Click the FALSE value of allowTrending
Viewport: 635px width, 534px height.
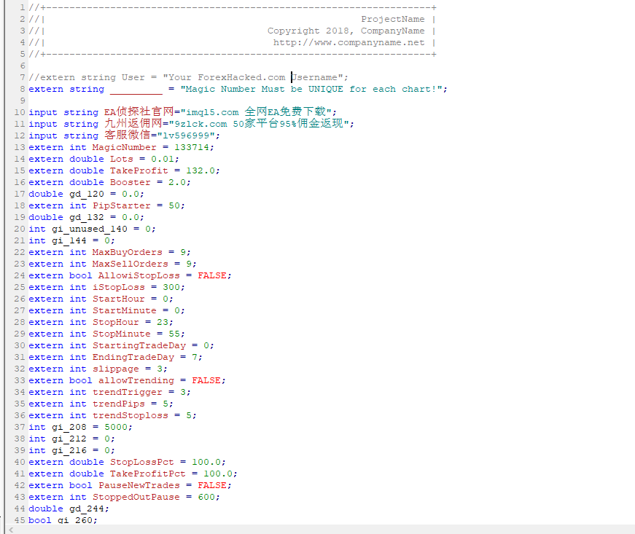(x=209, y=380)
